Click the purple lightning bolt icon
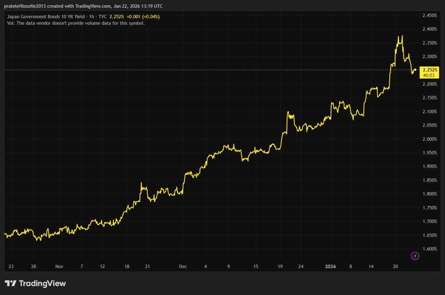 [x=415, y=255]
